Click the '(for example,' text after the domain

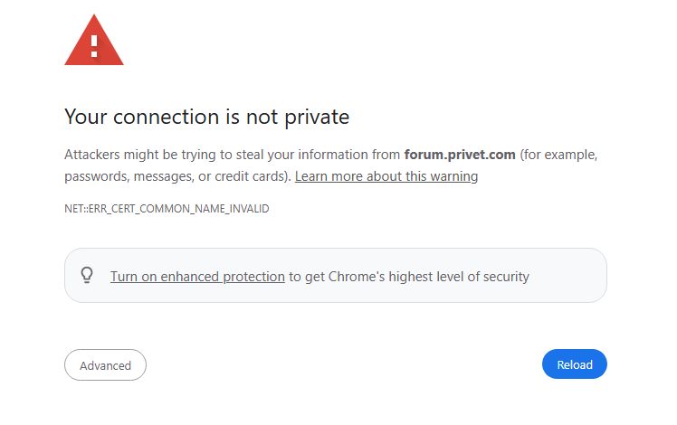pos(558,155)
